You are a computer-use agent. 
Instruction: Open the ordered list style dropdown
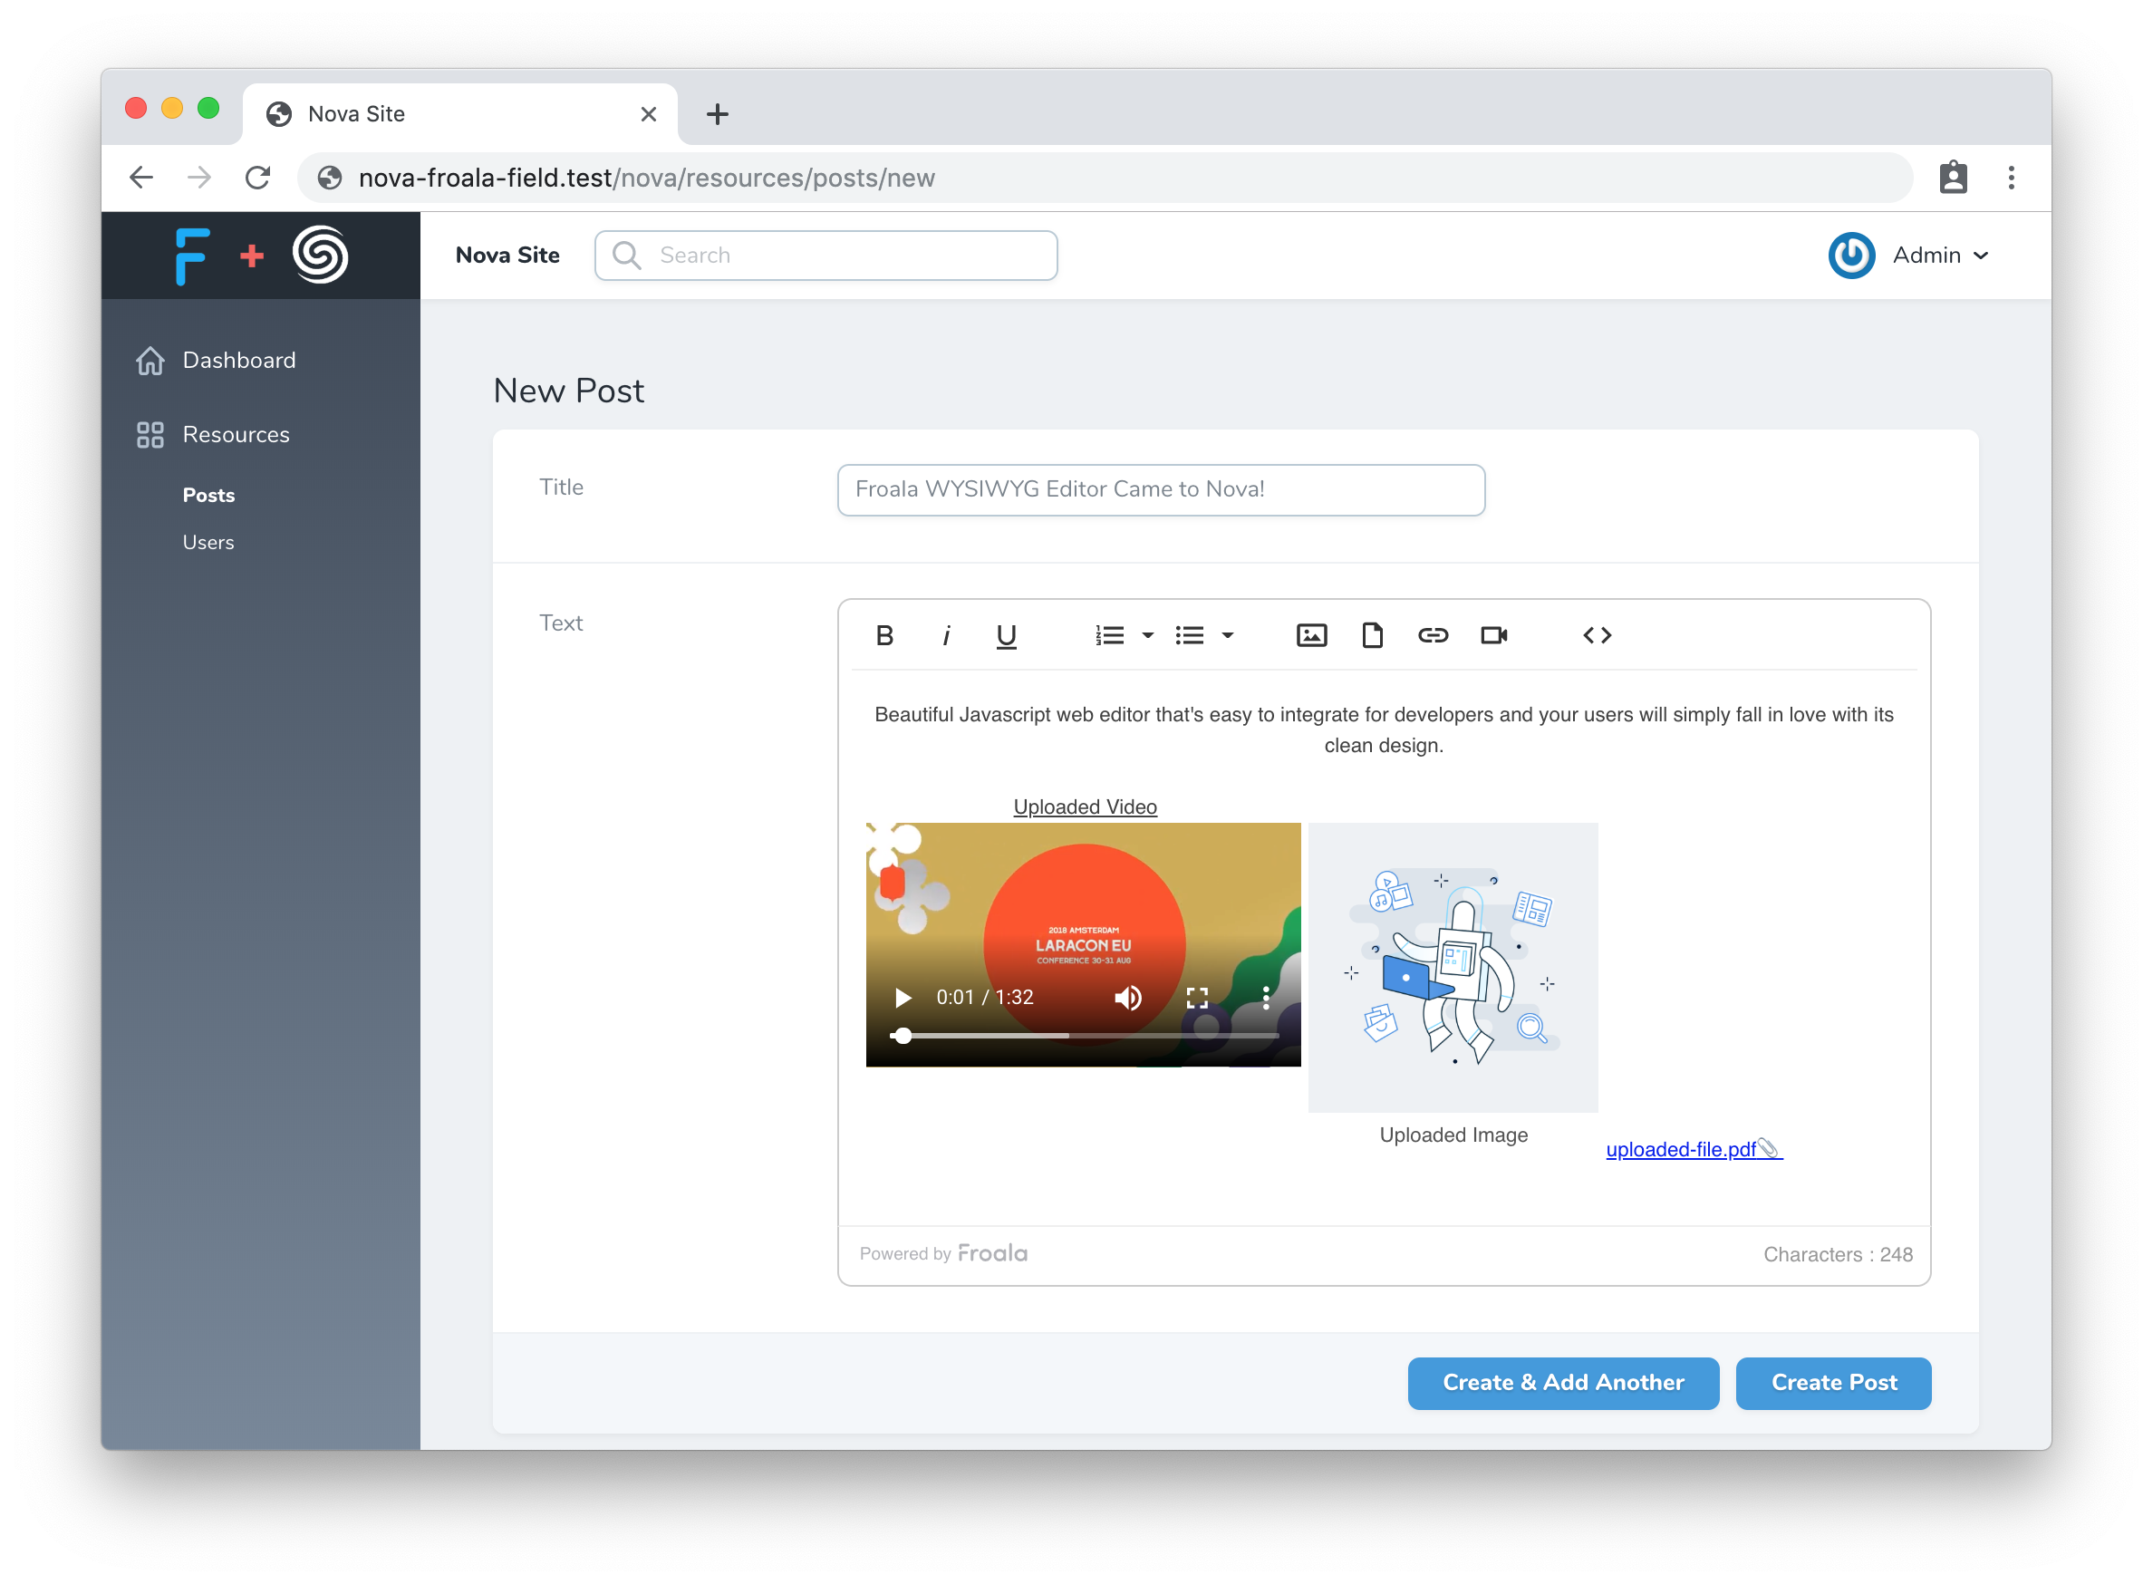pyautogui.click(x=1148, y=634)
